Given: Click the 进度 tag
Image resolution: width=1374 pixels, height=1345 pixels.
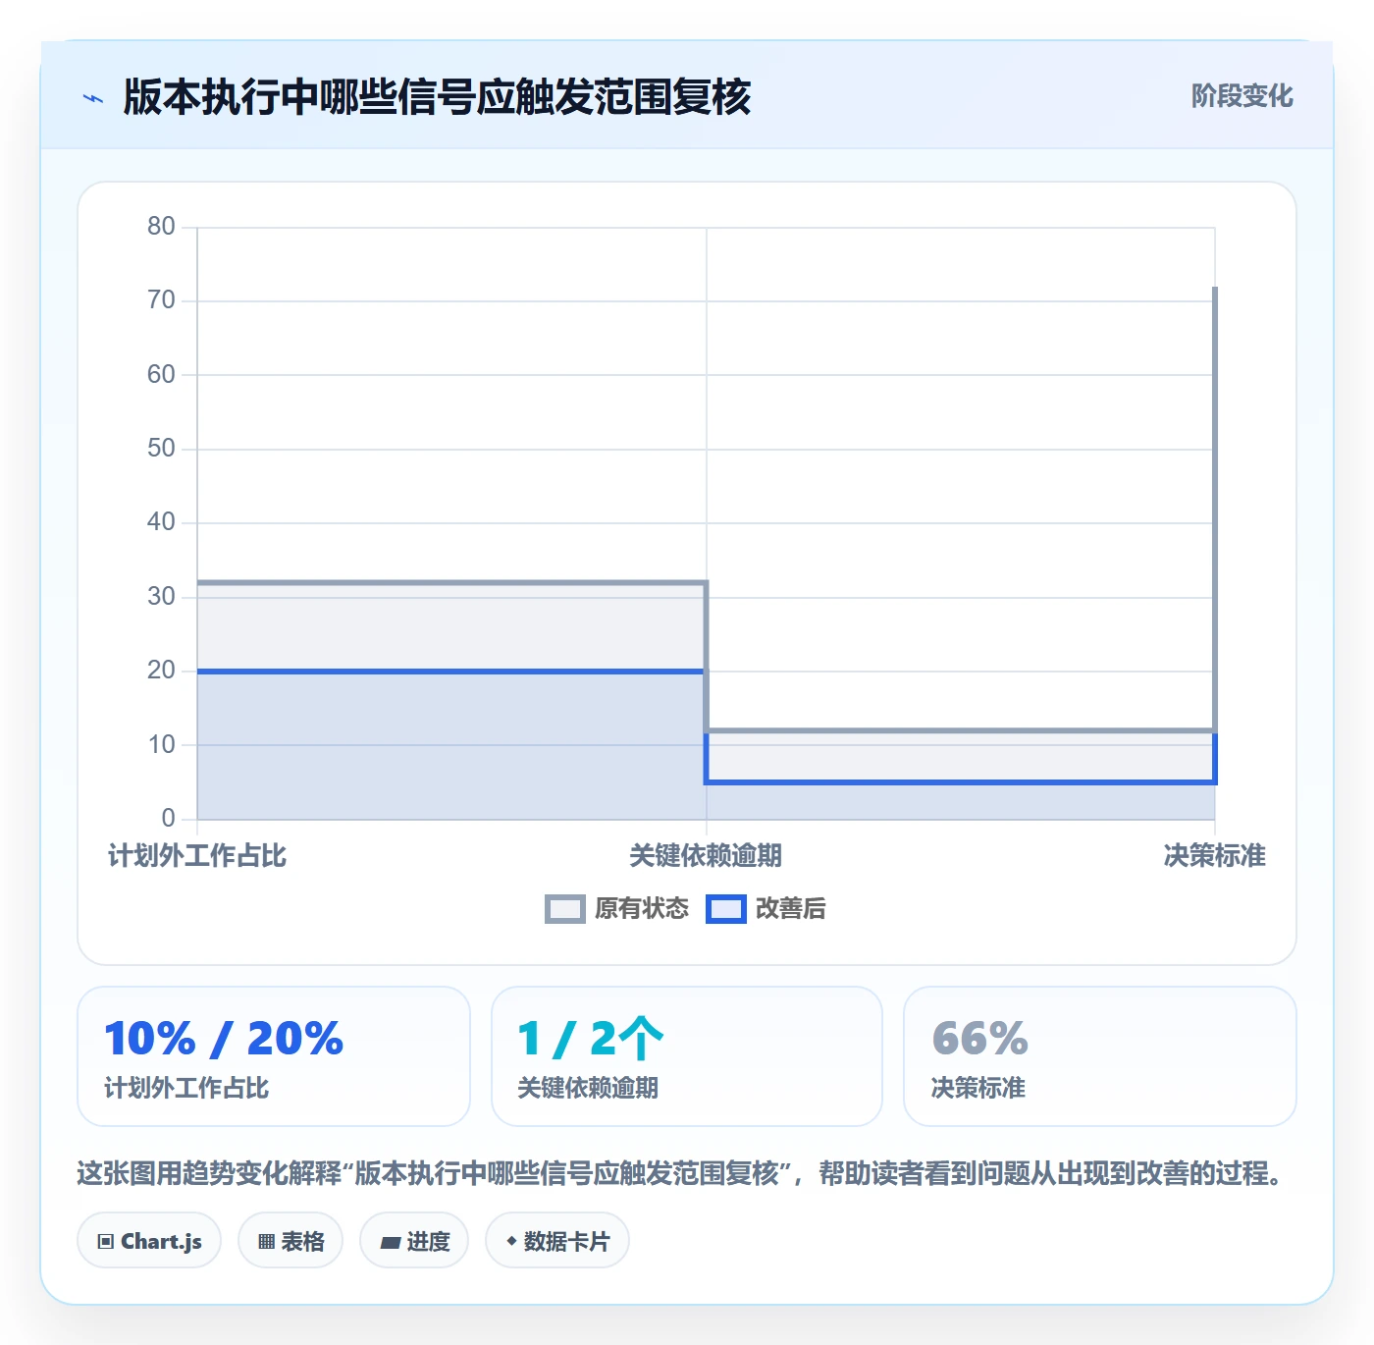Looking at the screenshot, I should (414, 1241).
